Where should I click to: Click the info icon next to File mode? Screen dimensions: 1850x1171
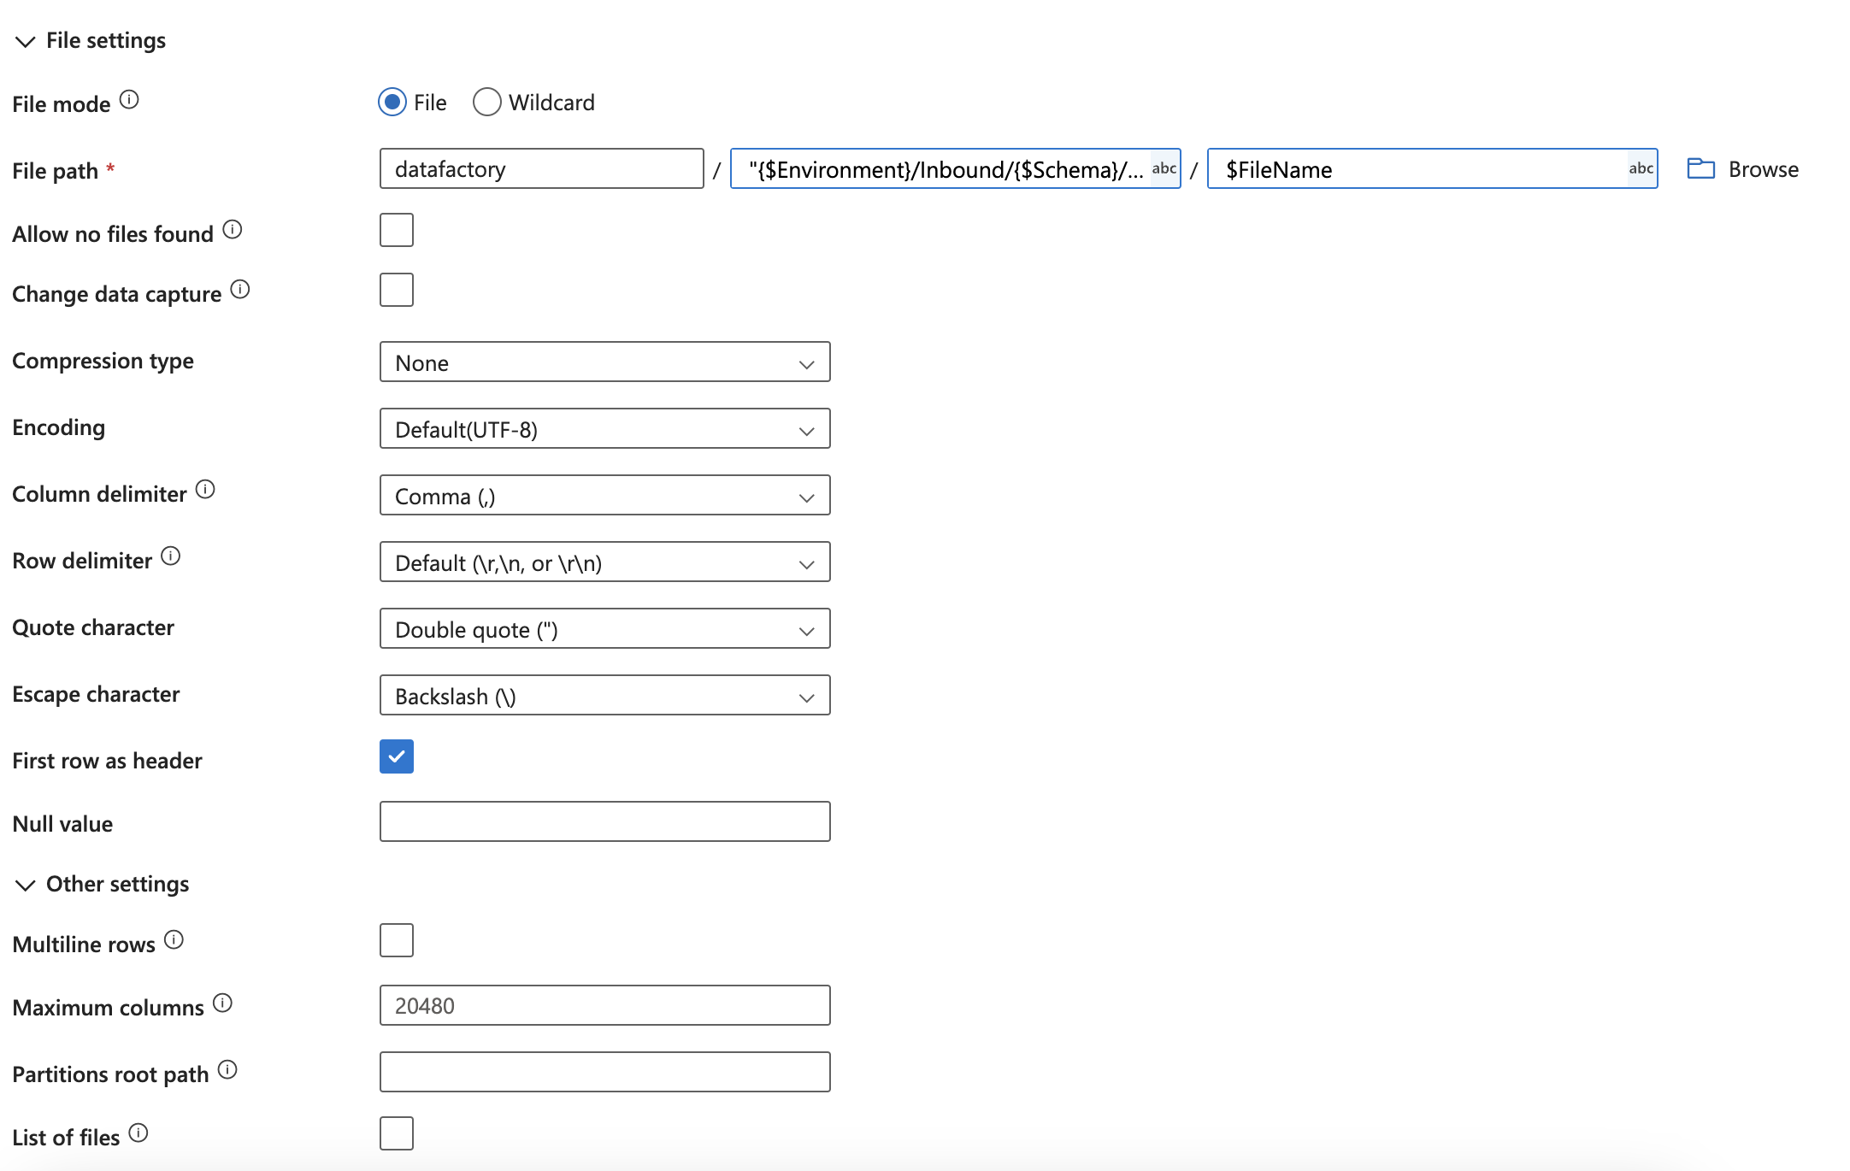coord(129,100)
